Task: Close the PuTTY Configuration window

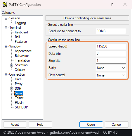Action: tap(125, 4)
